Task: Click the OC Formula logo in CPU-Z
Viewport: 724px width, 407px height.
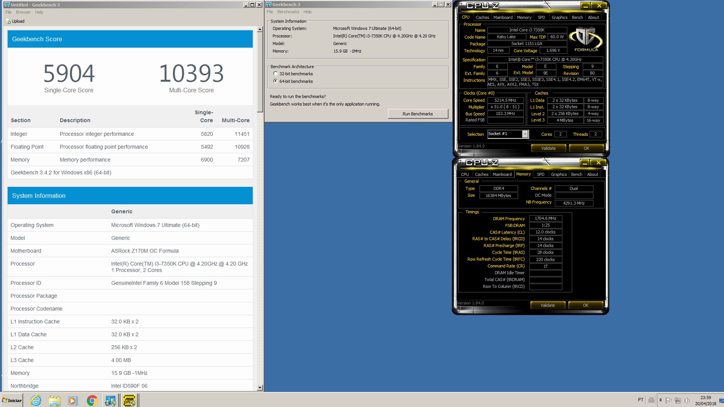Action: (586, 39)
